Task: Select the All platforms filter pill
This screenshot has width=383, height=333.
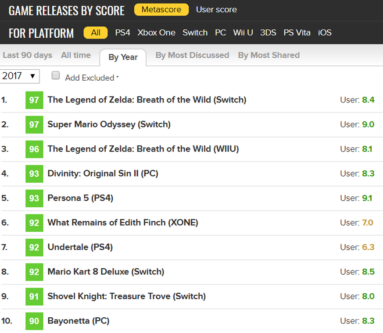Action: tap(96, 32)
